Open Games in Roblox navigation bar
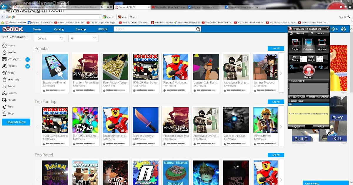 point(37,29)
